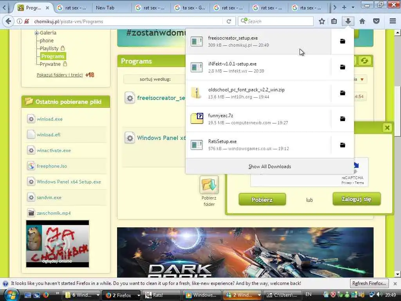Screen dimensions: 401x301
Task: Expand the Galeria tree folder
Action: pos(36,33)
